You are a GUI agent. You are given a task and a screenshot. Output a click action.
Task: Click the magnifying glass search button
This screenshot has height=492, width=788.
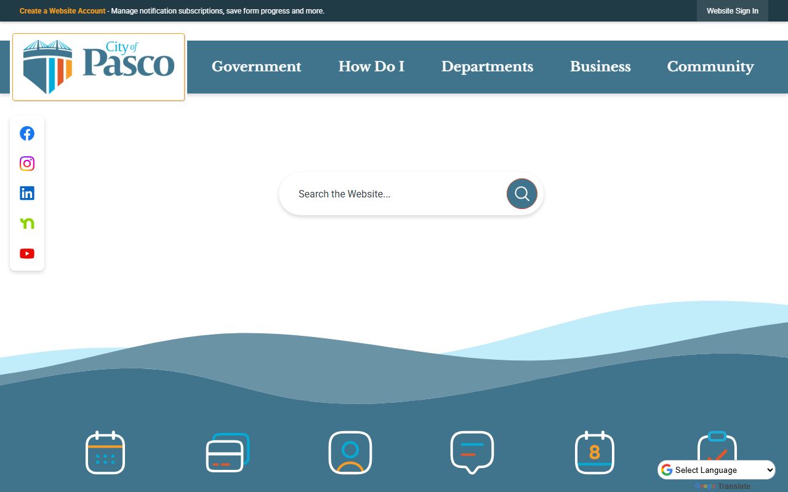521,194
